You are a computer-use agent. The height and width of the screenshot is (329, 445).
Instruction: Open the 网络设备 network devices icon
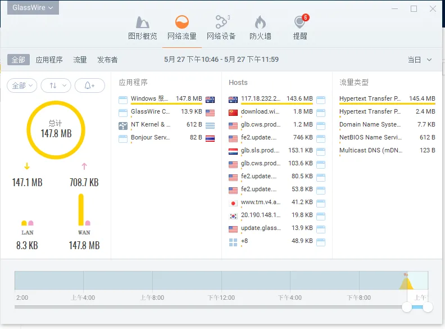221,23
